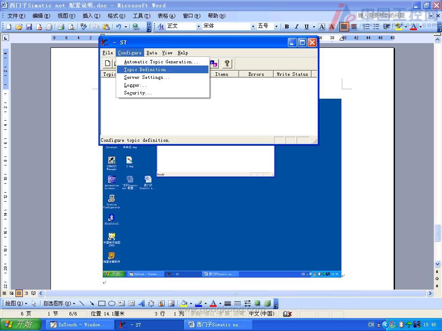This screenshot has height=331, width=442.
Task: Save the document using the floppy disk icon
Action: coord(29,27)
